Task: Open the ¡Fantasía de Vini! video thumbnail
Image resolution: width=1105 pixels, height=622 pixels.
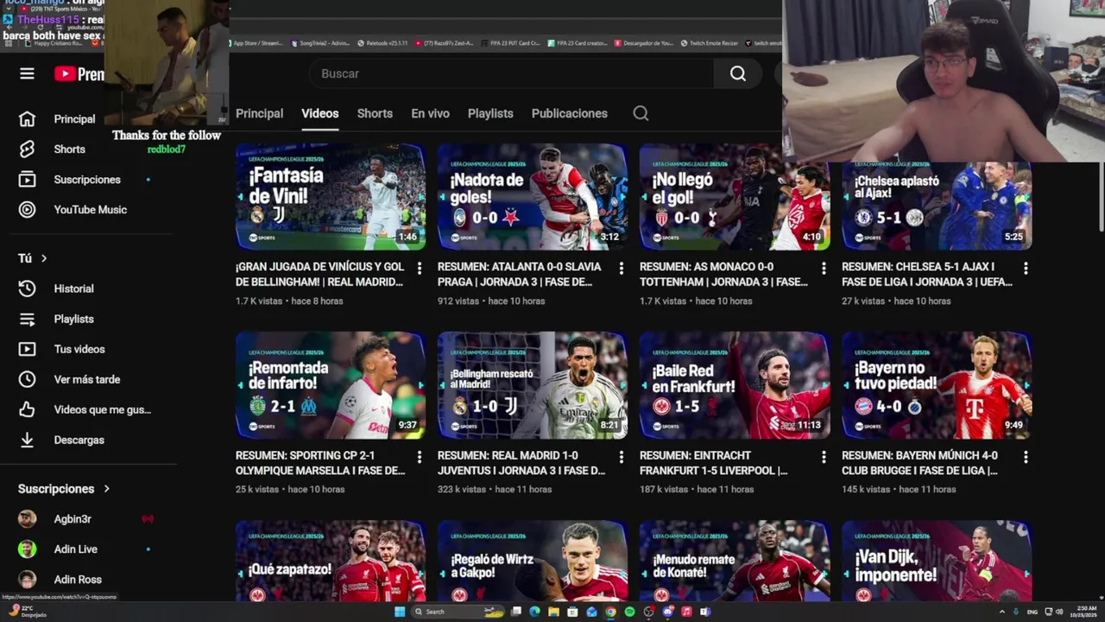Action: [331, 197]
